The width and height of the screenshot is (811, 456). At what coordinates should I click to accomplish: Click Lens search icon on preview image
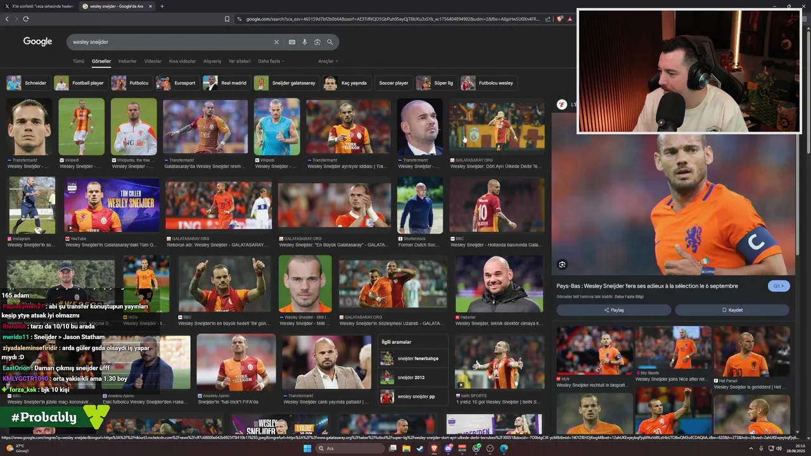[x=562, y=264]
